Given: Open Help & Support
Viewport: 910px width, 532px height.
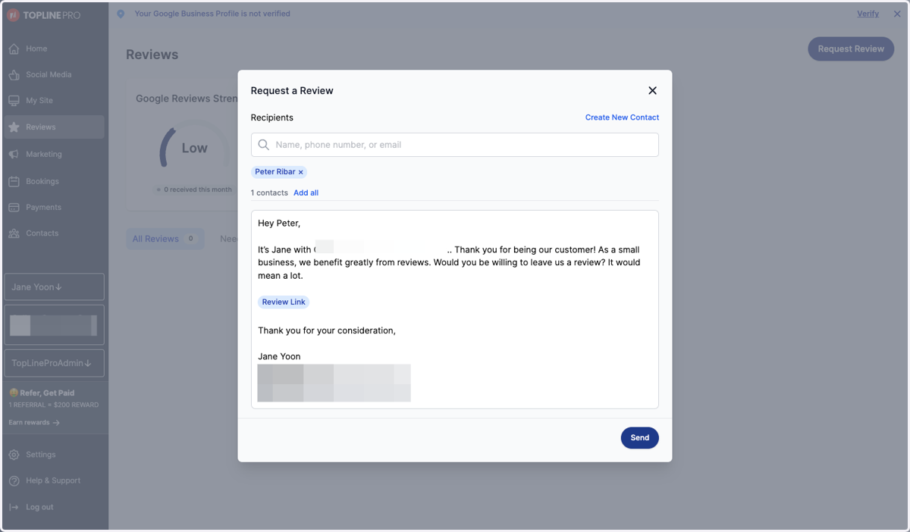Looking at the screenshot, I should (x=54, y=480).
